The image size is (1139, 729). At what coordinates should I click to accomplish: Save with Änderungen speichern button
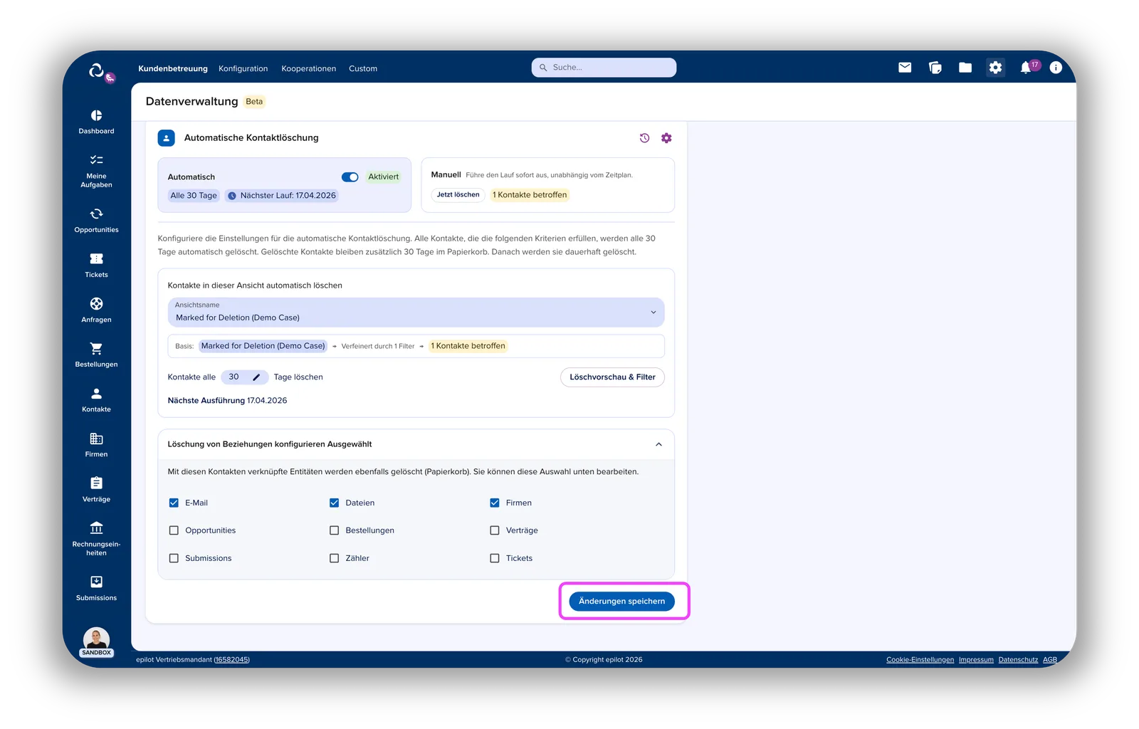621,602
